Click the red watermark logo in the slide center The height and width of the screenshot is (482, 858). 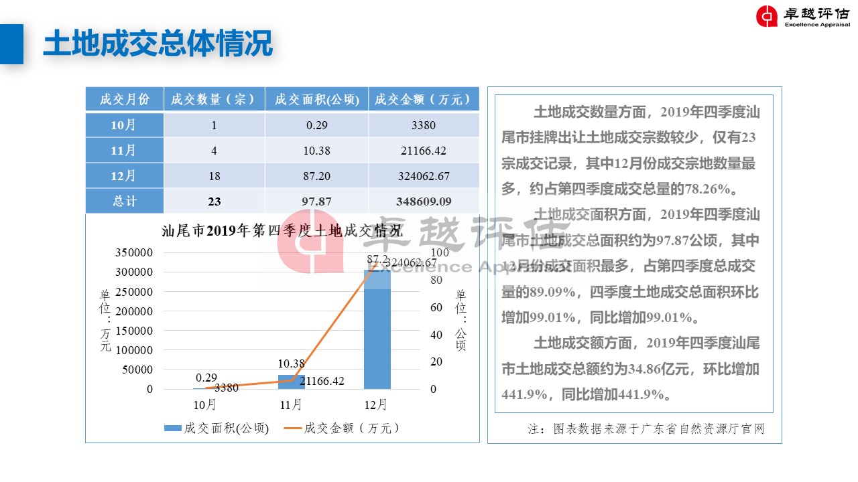click(x=310, y=242)
